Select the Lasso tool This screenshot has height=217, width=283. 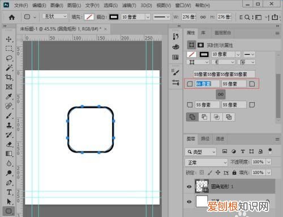click(x=9, y=58)
